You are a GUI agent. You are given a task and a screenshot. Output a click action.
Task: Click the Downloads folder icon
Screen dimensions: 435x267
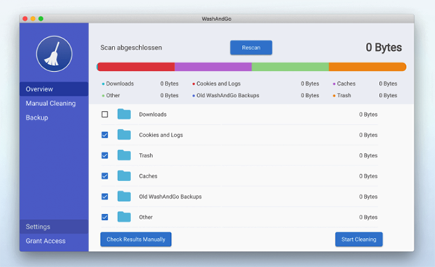click(124, 114)
